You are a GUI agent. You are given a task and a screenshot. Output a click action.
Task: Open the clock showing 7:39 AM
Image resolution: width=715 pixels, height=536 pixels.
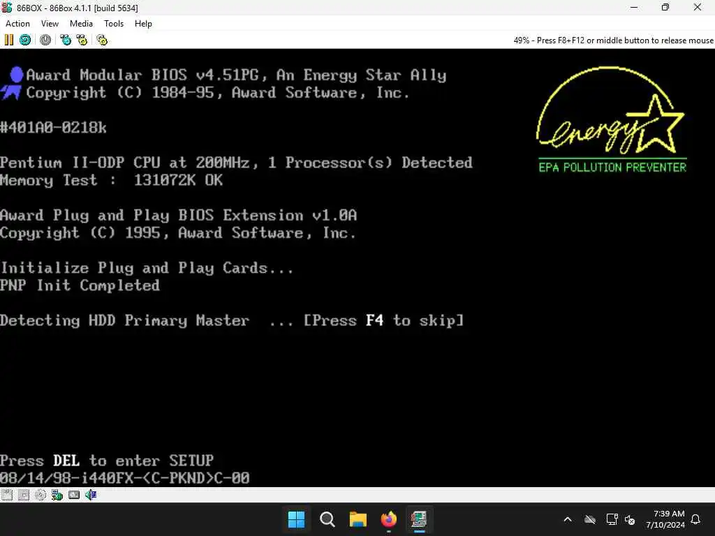[665, 519]
